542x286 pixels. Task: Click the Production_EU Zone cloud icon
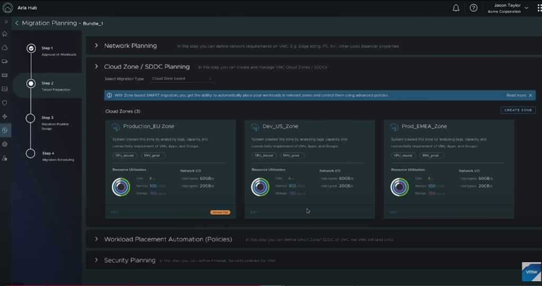116,127
